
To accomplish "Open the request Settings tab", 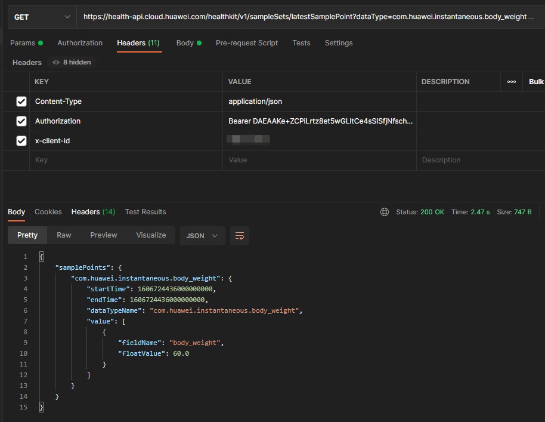I will point(338,43).
